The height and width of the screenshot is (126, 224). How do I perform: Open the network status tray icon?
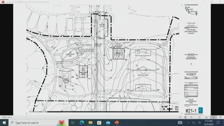click(194, 122)
